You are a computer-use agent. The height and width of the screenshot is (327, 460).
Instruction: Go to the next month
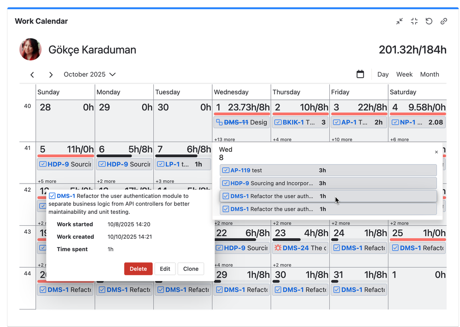51,75
